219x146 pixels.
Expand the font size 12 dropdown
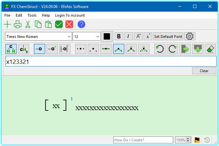pyautogui.click(x=98, y=36)
